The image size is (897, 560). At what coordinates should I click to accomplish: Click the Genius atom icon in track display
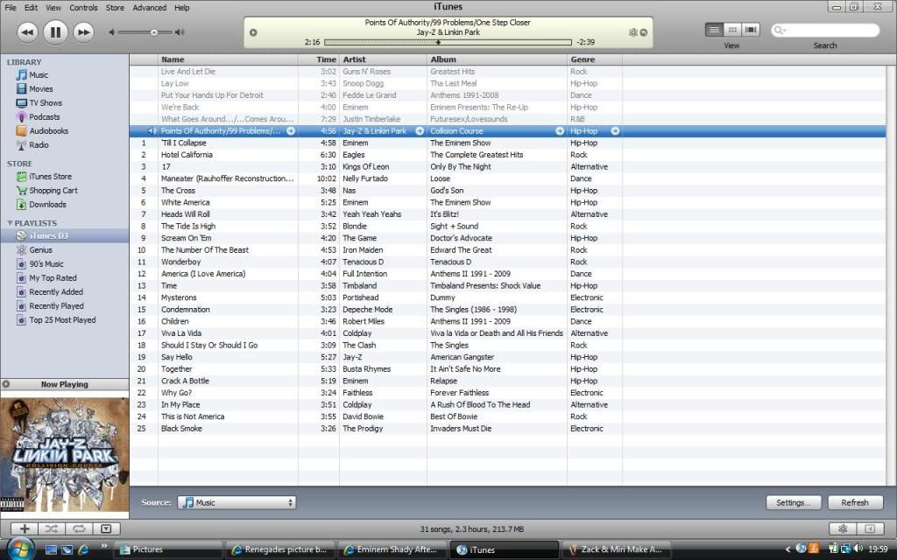coord(632,32)
